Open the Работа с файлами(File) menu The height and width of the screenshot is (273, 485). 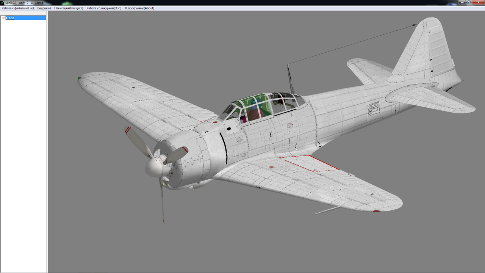[x=18, y=8]
